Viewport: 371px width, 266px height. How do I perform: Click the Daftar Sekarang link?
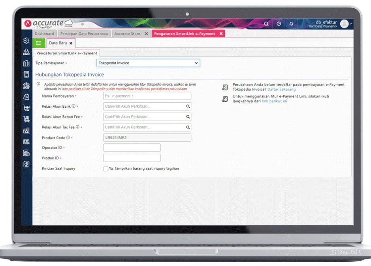click(281, 89)
